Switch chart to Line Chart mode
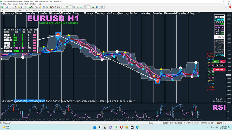 point(70,7)
